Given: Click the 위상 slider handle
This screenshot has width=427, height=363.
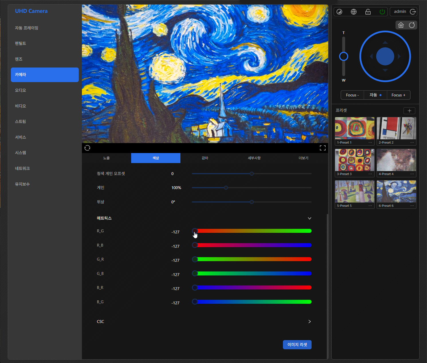Looking at the screenshot, I should [252, 202].
